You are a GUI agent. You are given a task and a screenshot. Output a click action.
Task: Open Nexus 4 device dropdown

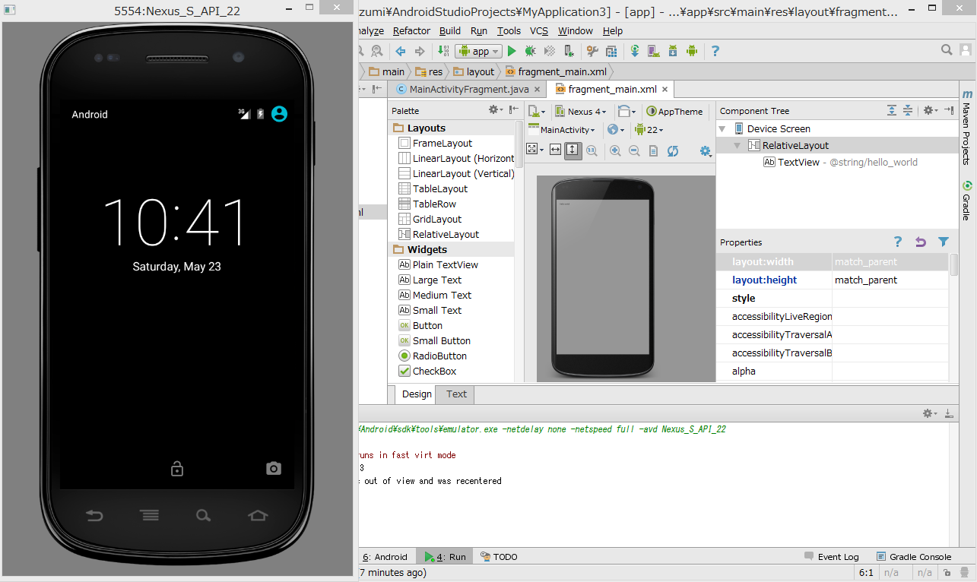(x=580, y=112)
